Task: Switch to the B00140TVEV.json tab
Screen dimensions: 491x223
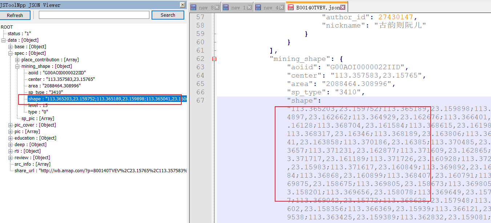Action: (317, 7)
